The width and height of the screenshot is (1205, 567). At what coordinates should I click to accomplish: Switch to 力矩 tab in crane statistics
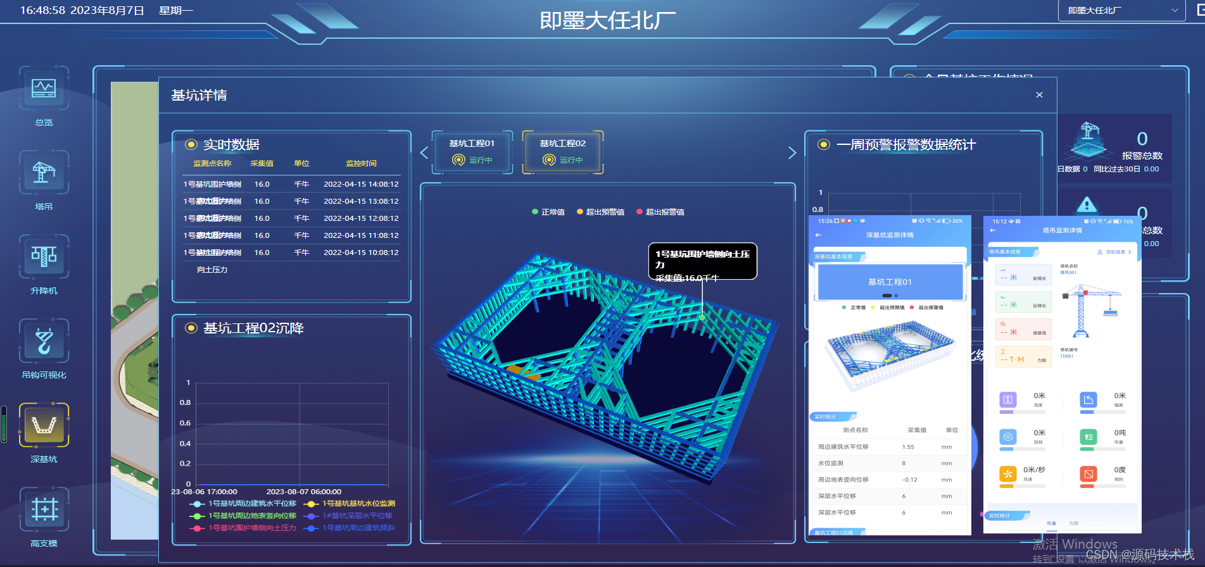pos(1074,523)
